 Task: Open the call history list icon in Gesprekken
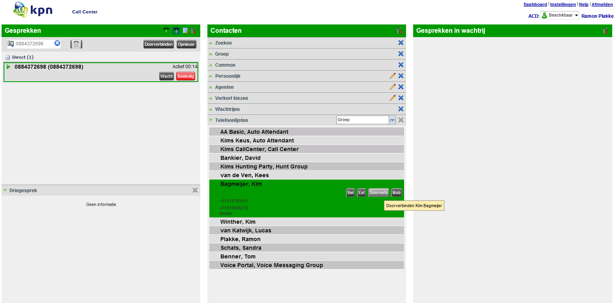click(x=185, y=30)
